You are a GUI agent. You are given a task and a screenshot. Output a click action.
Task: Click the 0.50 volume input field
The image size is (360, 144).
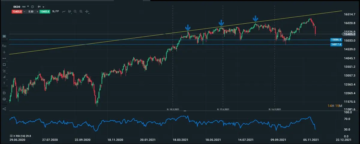pyautogui.click(x=31, y=12)
